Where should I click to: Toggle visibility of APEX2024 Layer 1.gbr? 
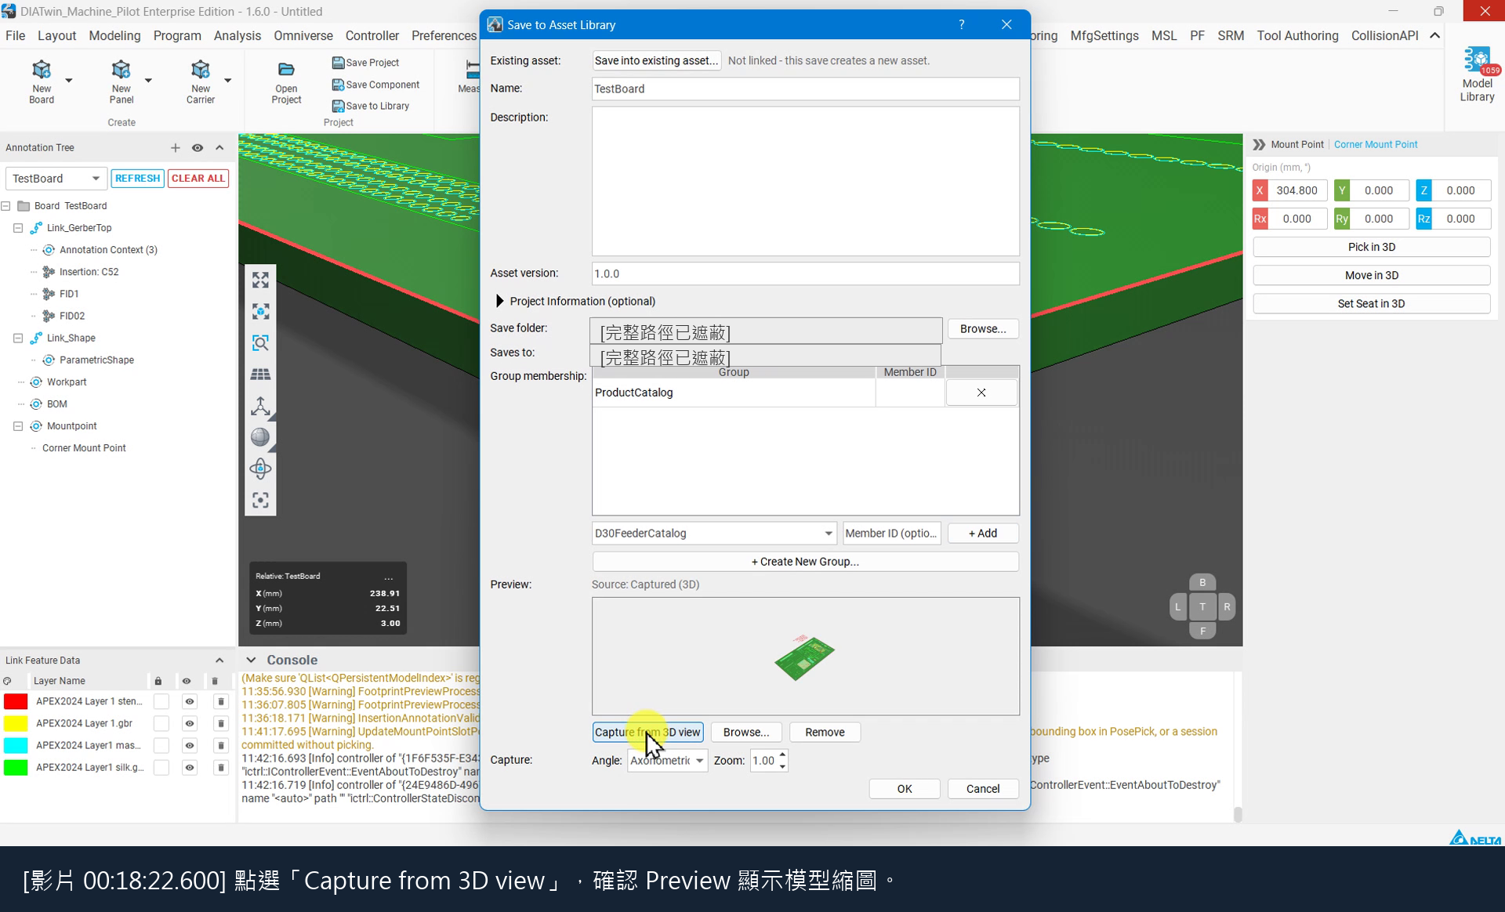coord(189,723)
